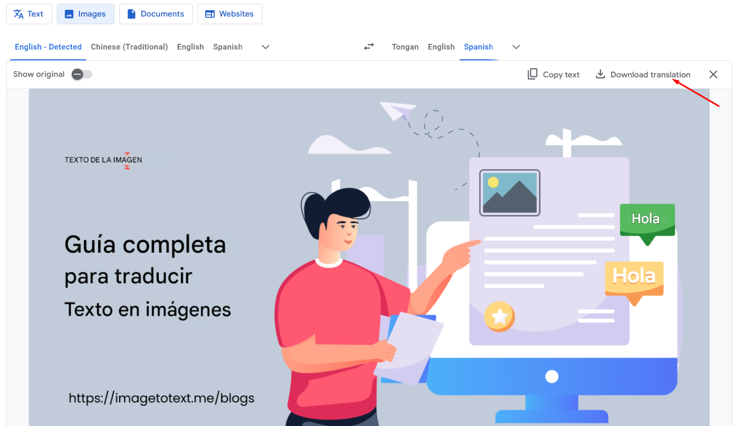Expand the source language list chevron
The height and width of the screenshot is (426, 737).
266,47
